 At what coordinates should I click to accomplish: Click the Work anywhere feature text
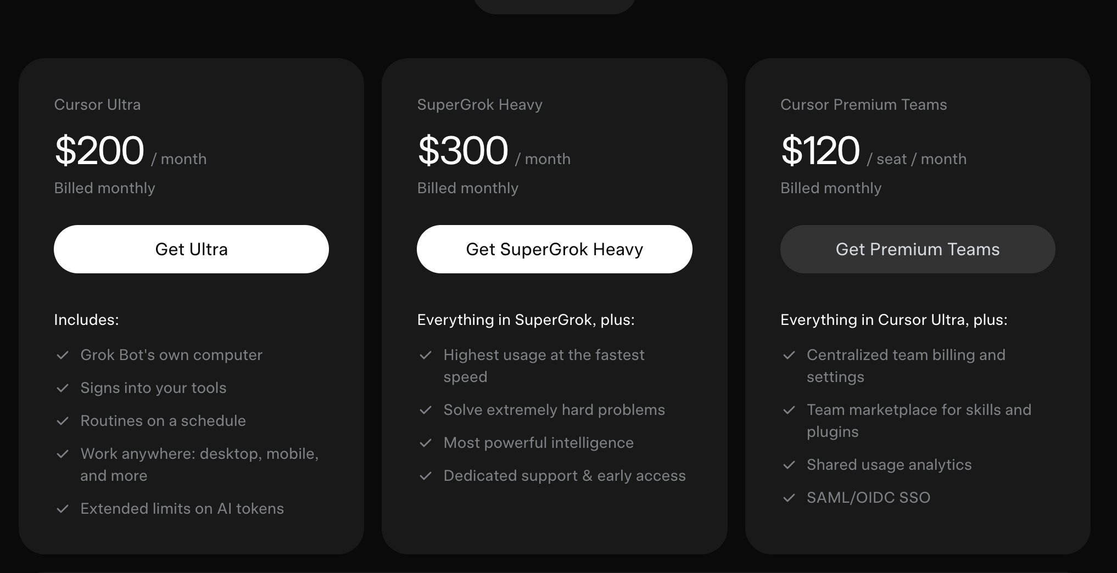click(199, 464)
